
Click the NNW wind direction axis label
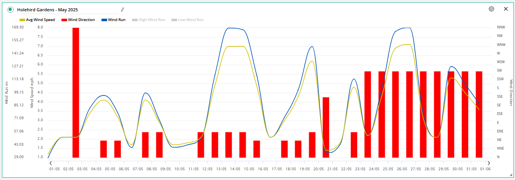click(x=501, y=27)
